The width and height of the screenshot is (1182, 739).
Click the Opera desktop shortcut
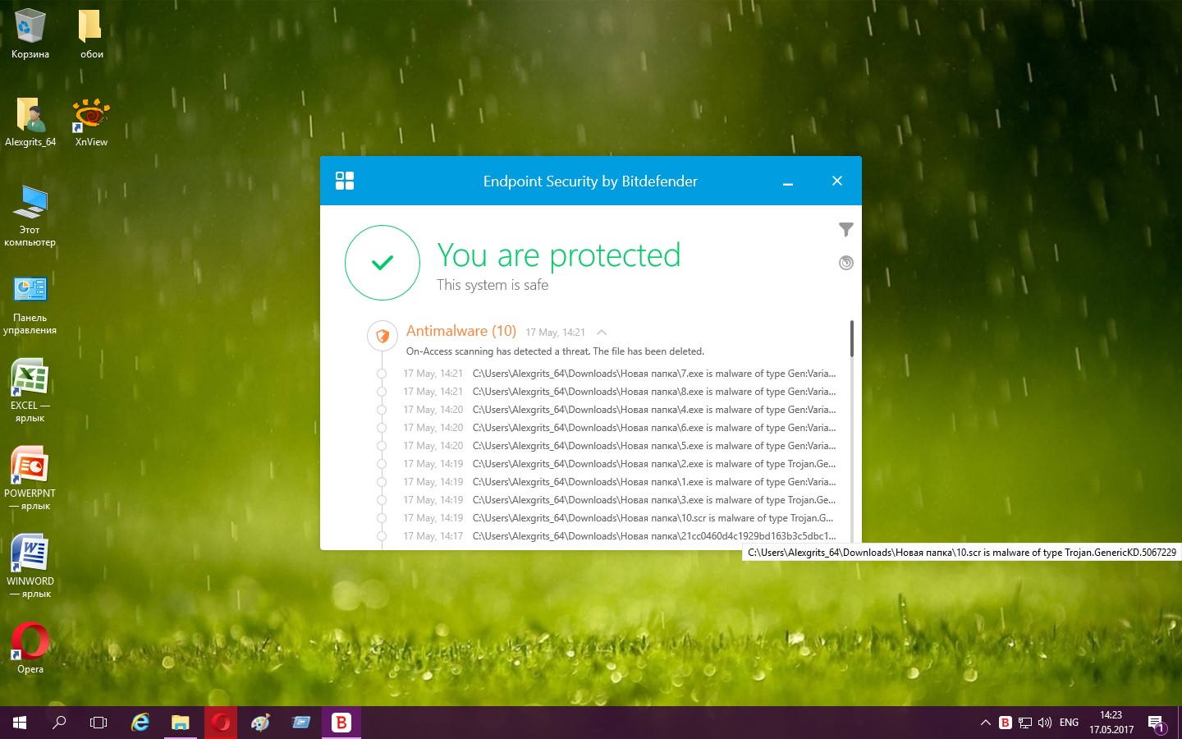coord(30,649)
